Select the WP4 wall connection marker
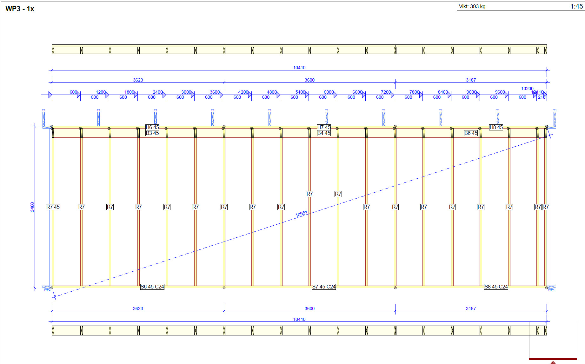 tap(551, 289)
